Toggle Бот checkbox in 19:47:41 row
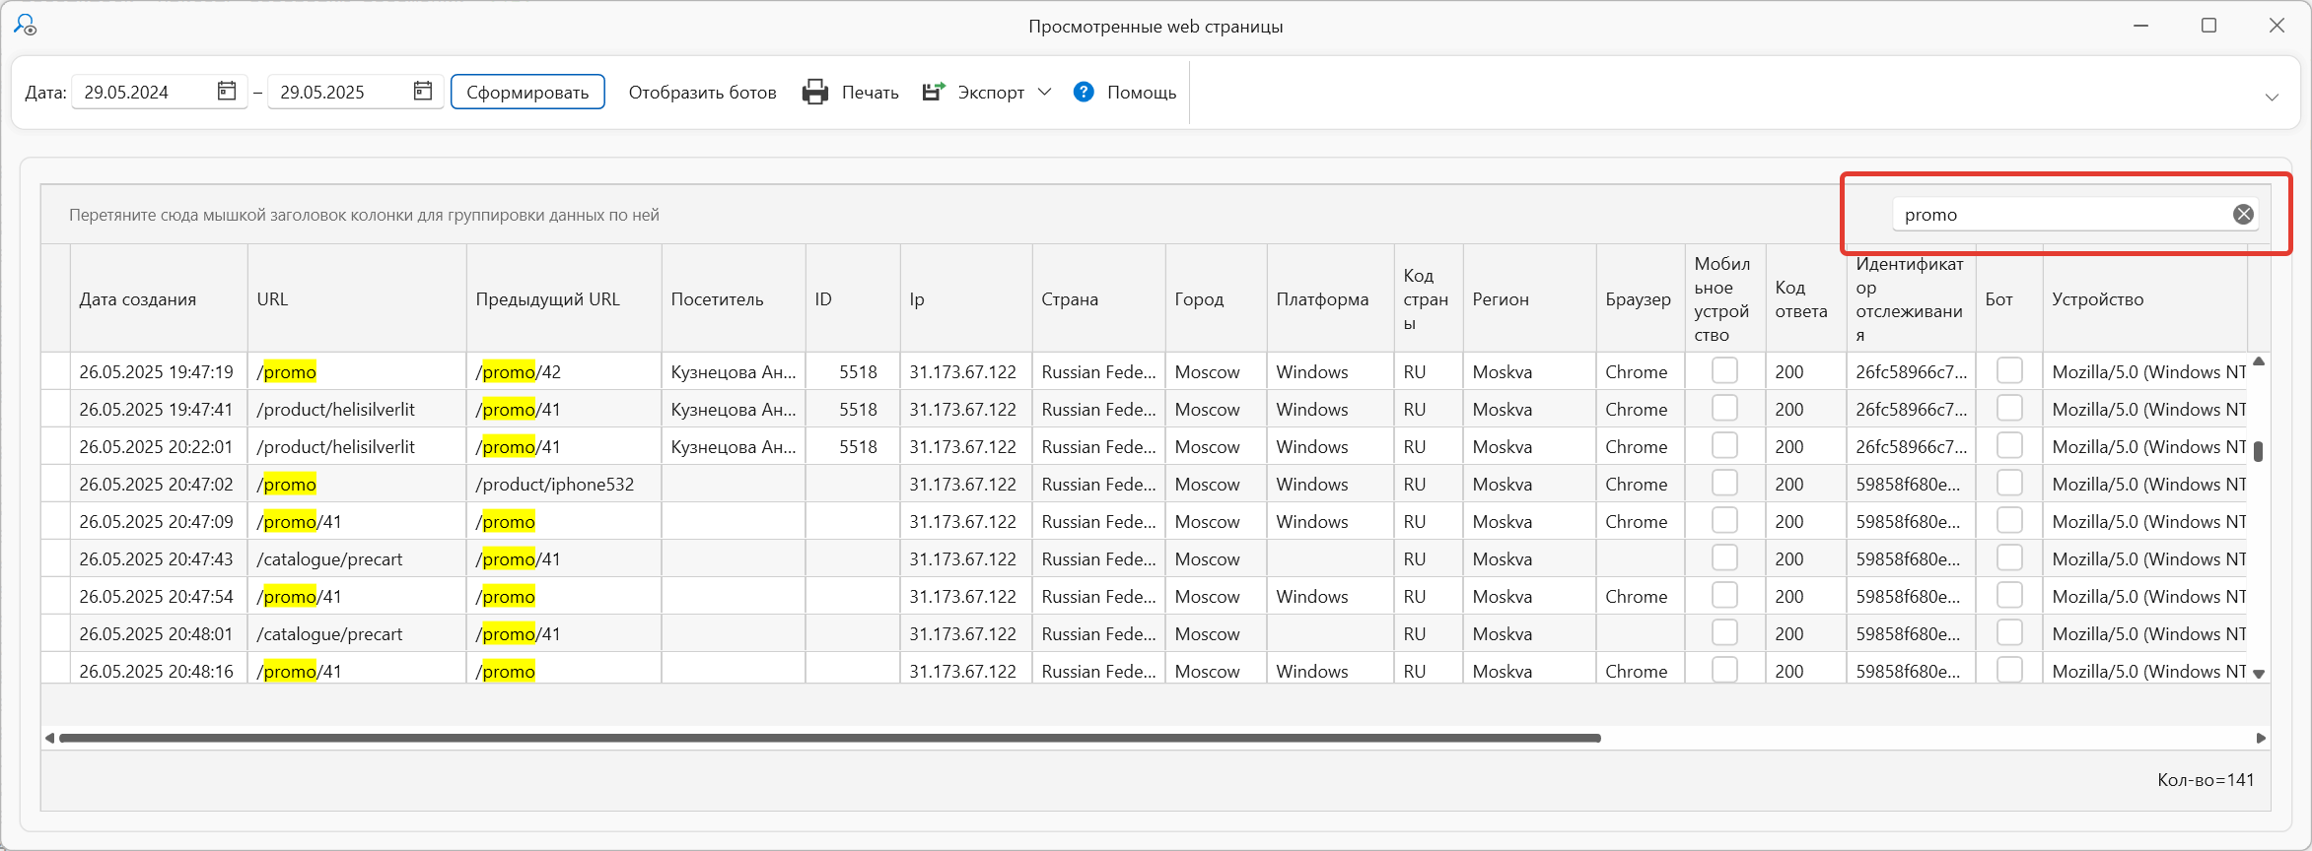2312x851 pixels. tap(2009, 408)
